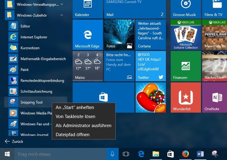Open the Wunderlist tile
Screen dimensions: 227x160
tap(186, 97)
